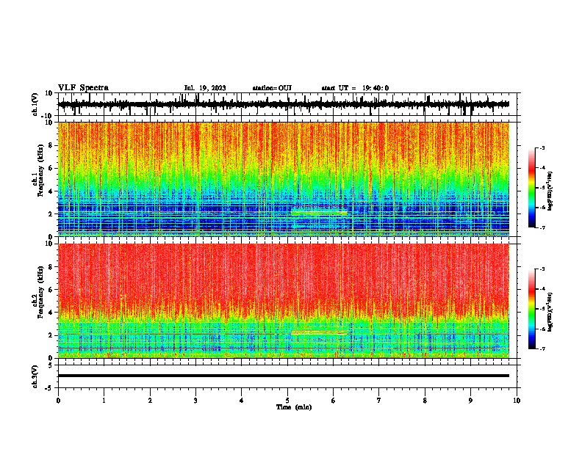The image size is (582, 449).
Task: Click the "8" kHz tick on the ch.2 frequency axis
Action: click(51, 267)
